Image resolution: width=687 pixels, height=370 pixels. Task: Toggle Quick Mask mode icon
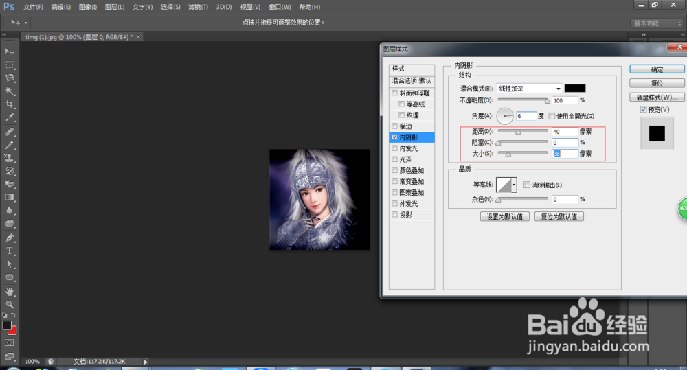[x=9, y=343]
